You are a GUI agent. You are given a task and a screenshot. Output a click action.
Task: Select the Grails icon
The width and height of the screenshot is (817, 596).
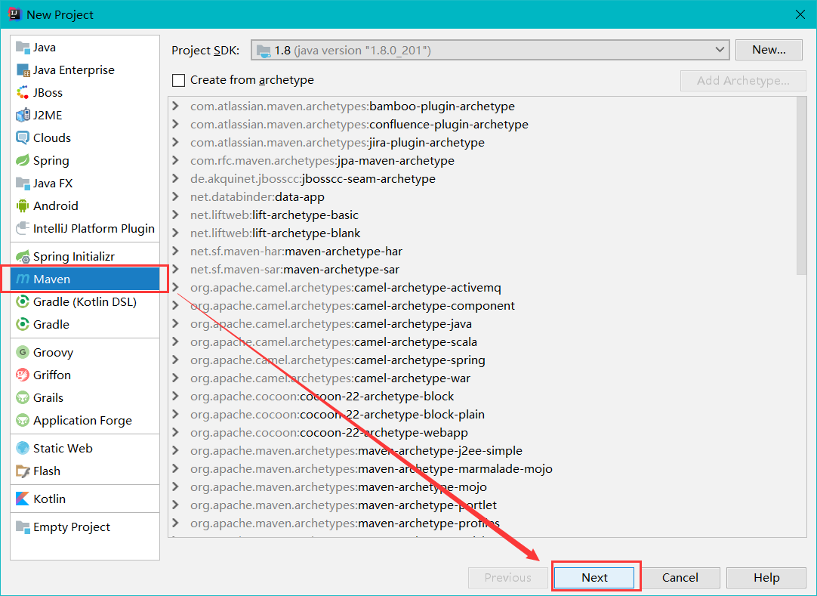(x=23, y=398)
